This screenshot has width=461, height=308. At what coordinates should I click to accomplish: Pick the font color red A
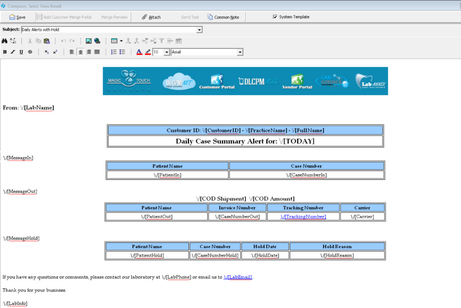click(139, 52)
